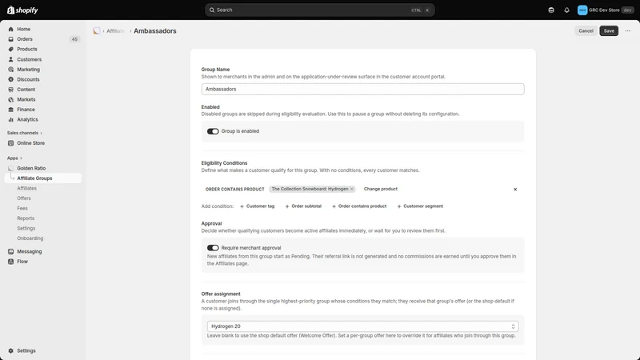Image resolution: width=640 pixels, height=360 pixels.
Task: Click the Save button
Action: point(609,31)
